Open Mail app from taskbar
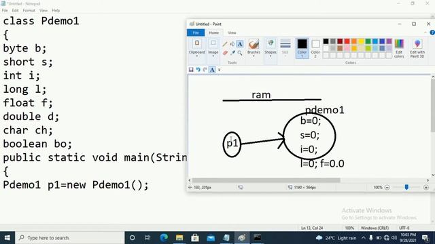Image resolution: width=435 pixels, height=244 pixels. (x=211, y=238)
